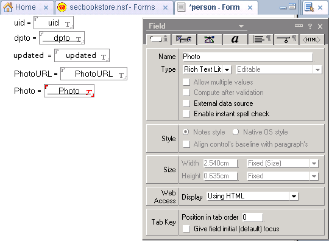Image resolution: width=329 pixels, height=241 pixels.
Task: Select the uid field on the form
Action: pyautogui.click(x=54, y=23)
